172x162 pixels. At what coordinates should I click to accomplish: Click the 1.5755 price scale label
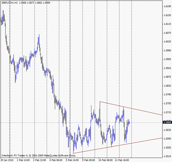(x=167, y=104)
